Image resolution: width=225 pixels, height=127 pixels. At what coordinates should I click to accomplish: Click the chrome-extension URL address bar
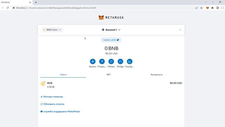tap(62, 8)
